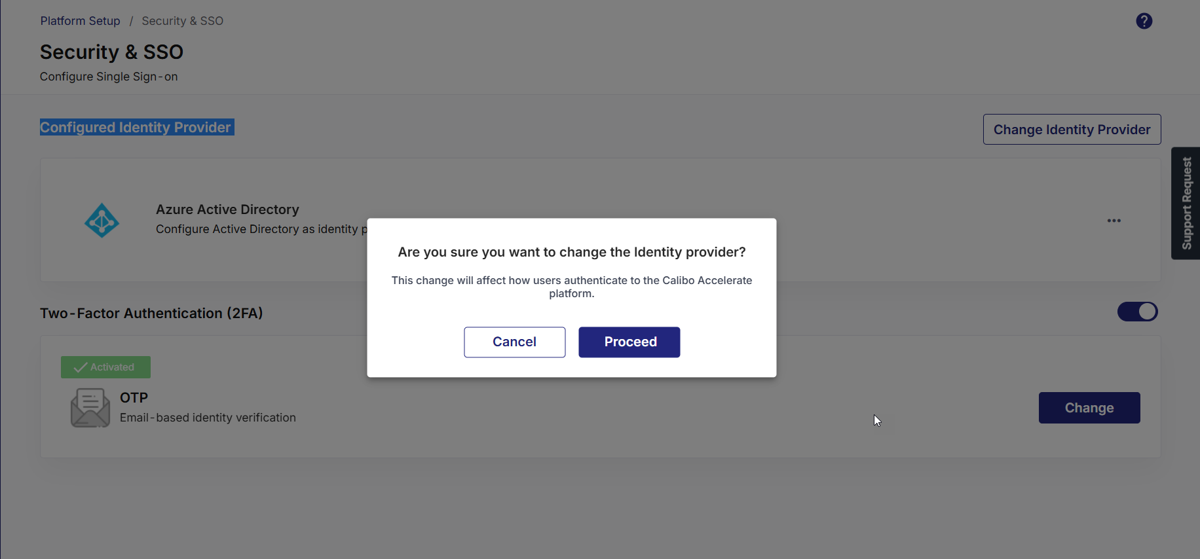Viewport: 1200px width, 559px height.
Task: Click the help question mark icon
Action: [x=1144, y=21]
